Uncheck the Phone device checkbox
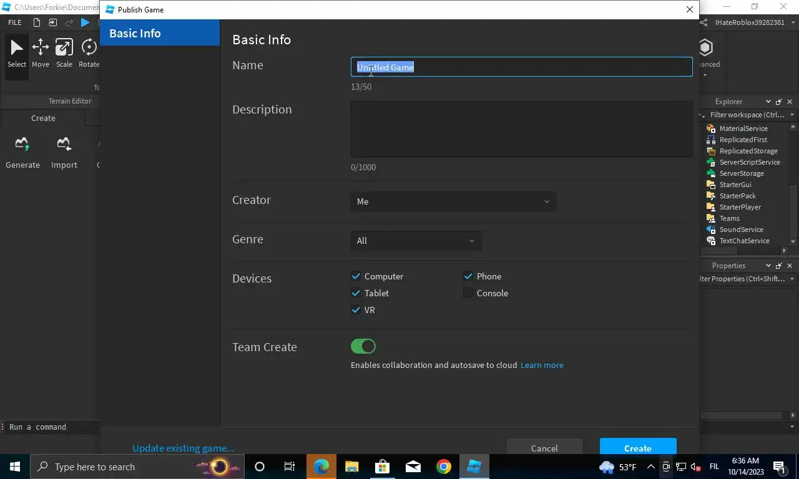The width and height of the screenshot is (799, 479). coord(468,276)
